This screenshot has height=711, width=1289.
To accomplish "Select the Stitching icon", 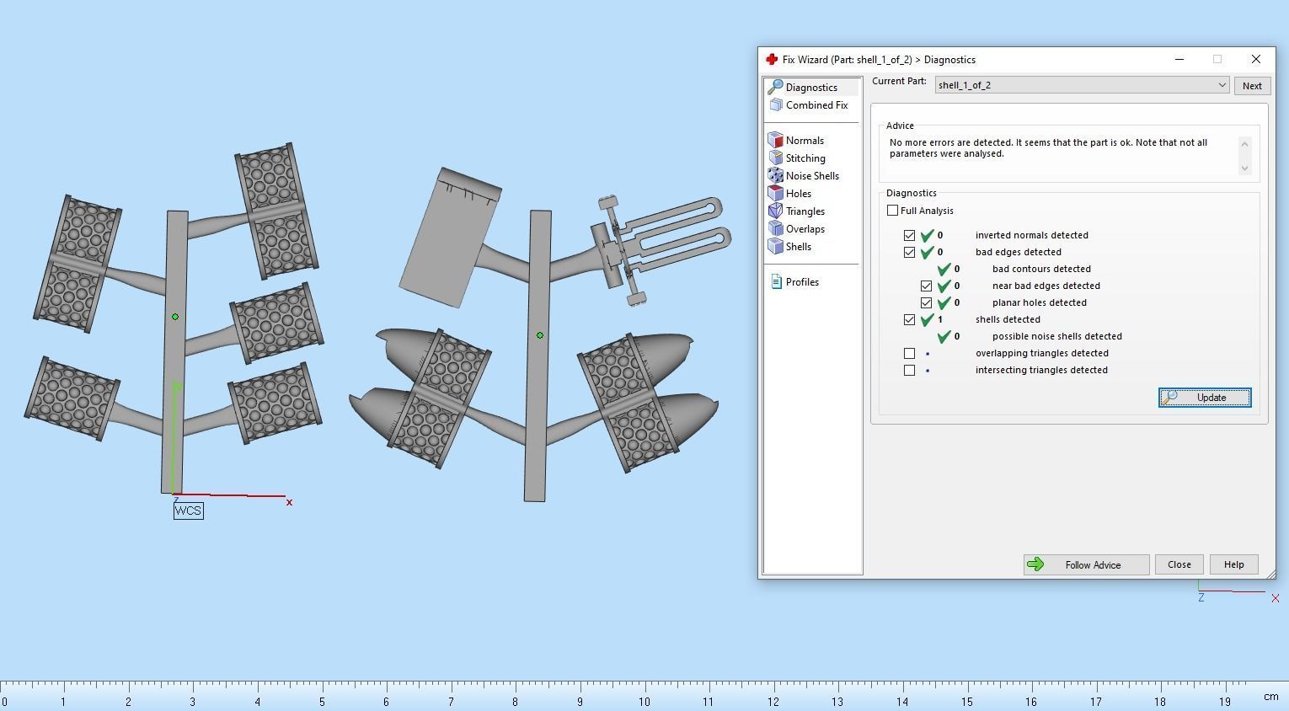I will (x=776, y=158).
